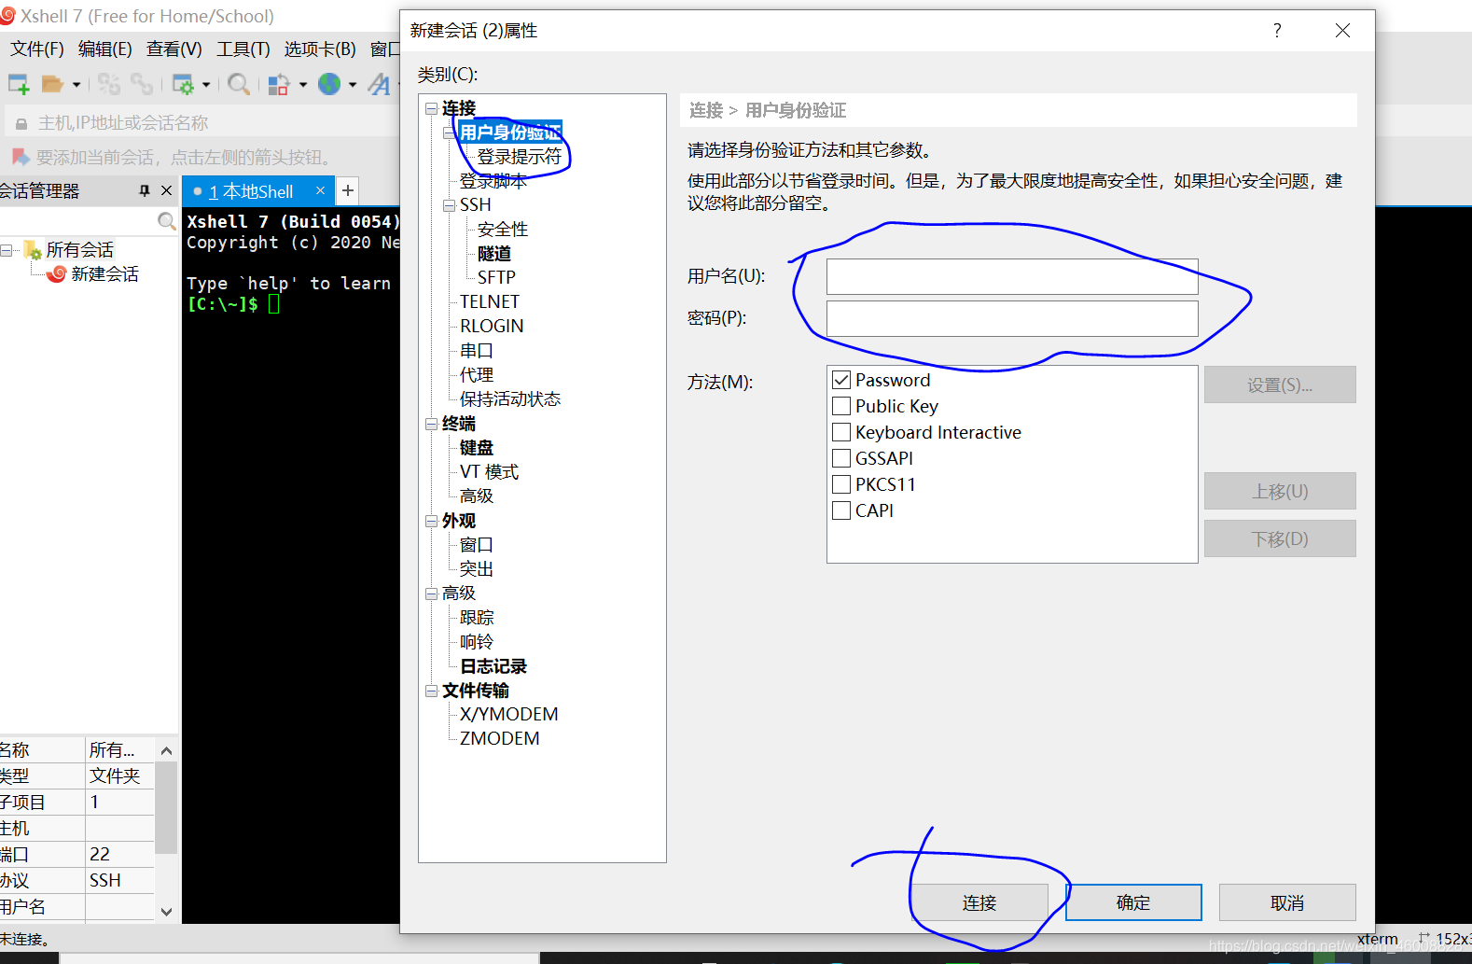This screenshot has width=1472, height=964.
Task: Close the session manager panel
Action: point(167,190)
